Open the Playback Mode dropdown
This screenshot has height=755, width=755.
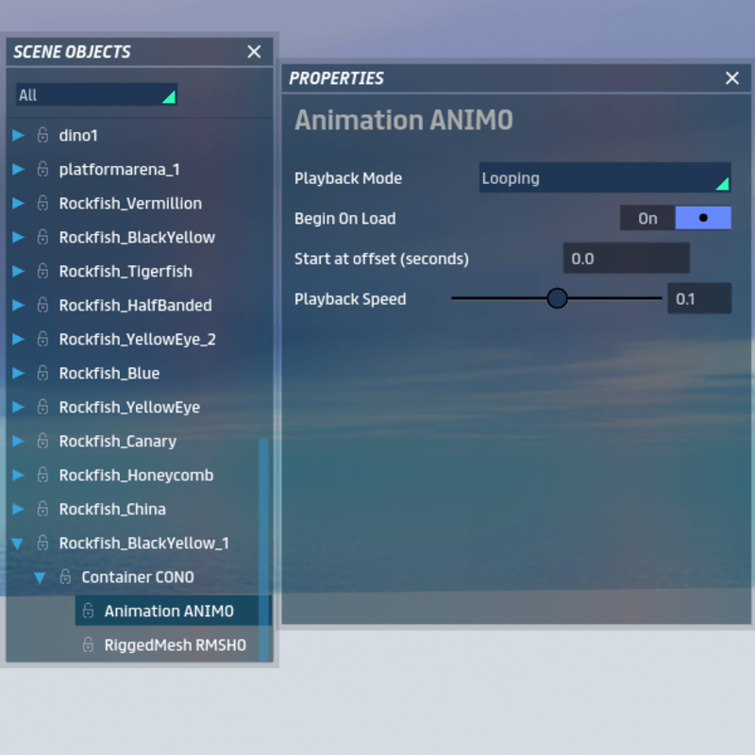(x=604, y=177)
